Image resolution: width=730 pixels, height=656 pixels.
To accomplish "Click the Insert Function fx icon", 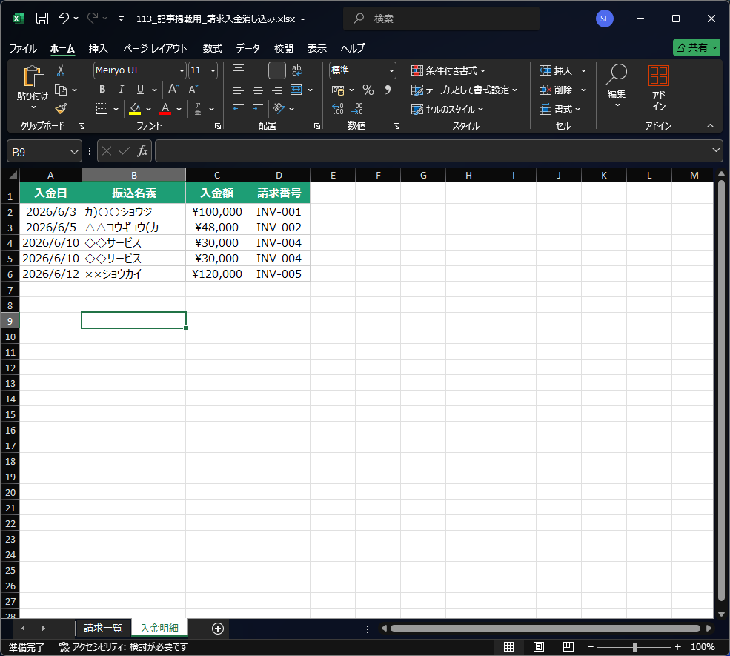I will tap(142, 151).
